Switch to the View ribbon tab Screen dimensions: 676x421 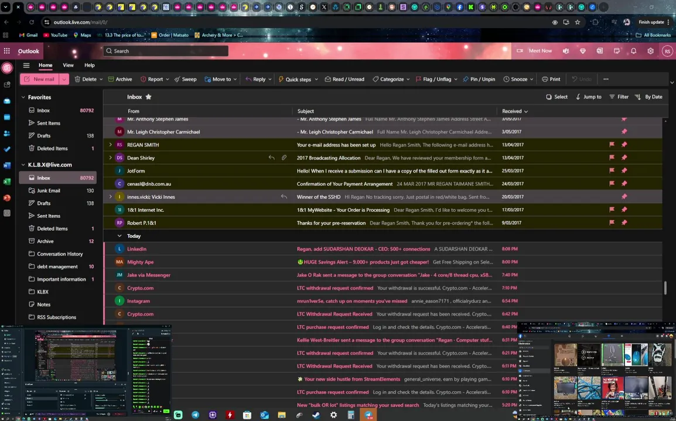point(68,65)
